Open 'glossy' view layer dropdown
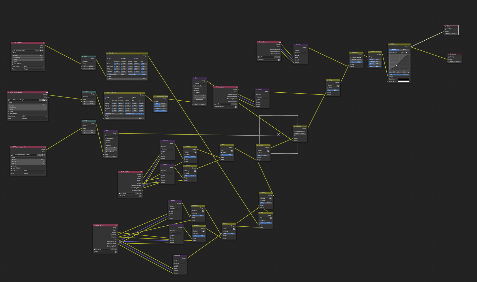This screenshot has height=282, width=477. click(x=104, y=252)
